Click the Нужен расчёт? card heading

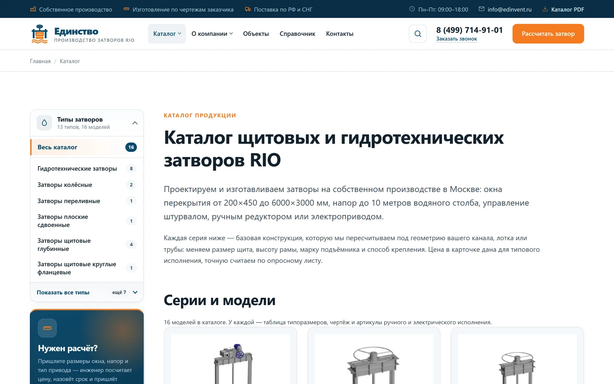pyautogui.click(x=68, y=348)
